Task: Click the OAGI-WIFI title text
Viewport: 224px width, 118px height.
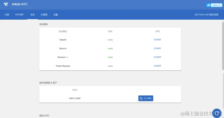Action: click(x=20, y=4)
